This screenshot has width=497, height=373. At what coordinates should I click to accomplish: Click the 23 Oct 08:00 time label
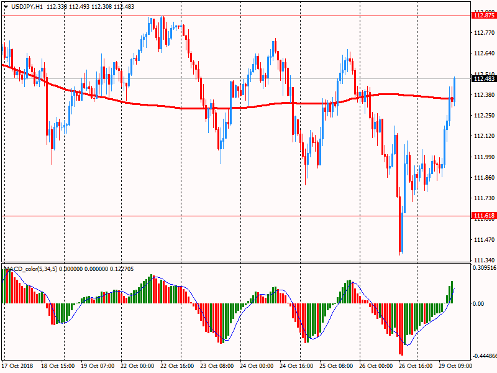tap(217, 366)
